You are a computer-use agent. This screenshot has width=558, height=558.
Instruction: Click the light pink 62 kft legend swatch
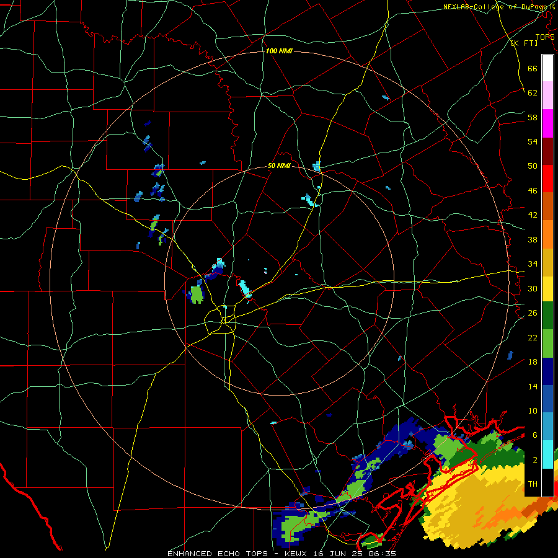point(547,95)
